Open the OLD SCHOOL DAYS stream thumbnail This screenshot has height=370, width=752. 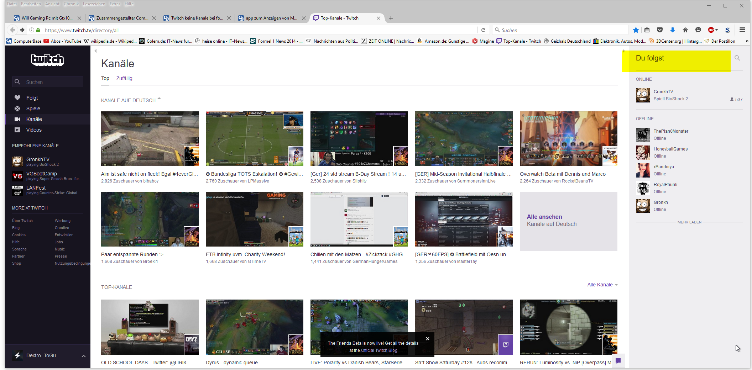(150, 327)
